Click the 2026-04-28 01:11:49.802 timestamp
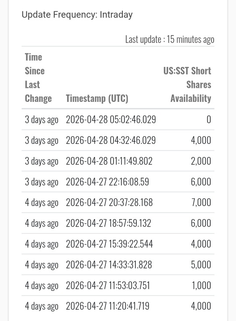 point(109,161)
